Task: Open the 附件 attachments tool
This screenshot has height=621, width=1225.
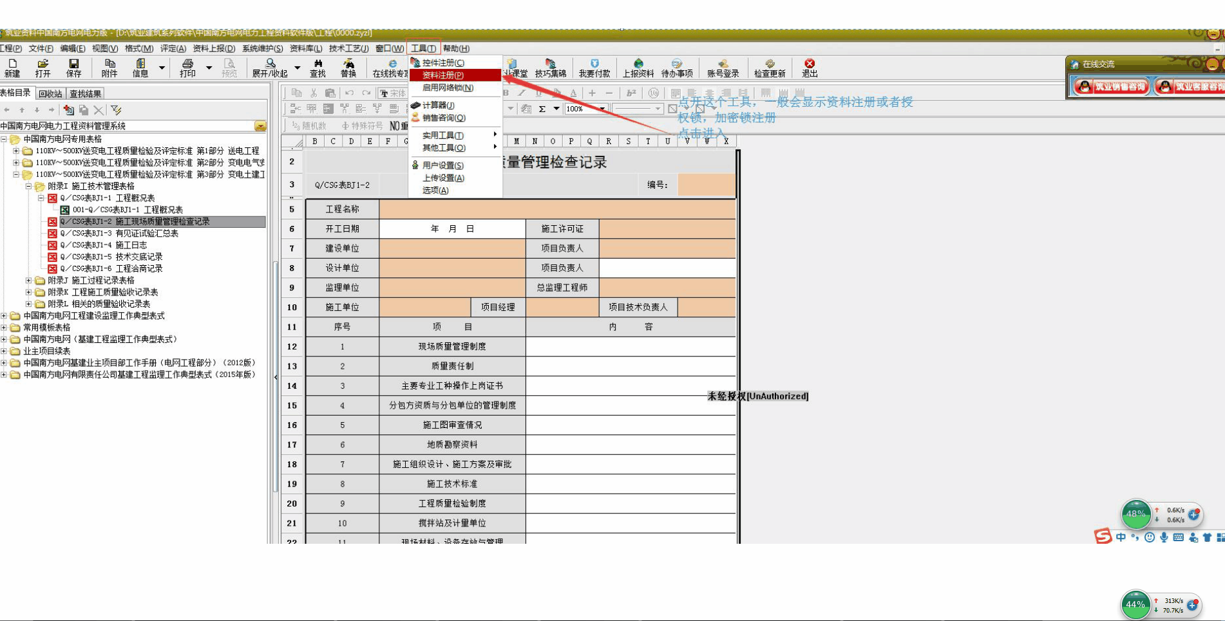Action: (x=109, y=68)
